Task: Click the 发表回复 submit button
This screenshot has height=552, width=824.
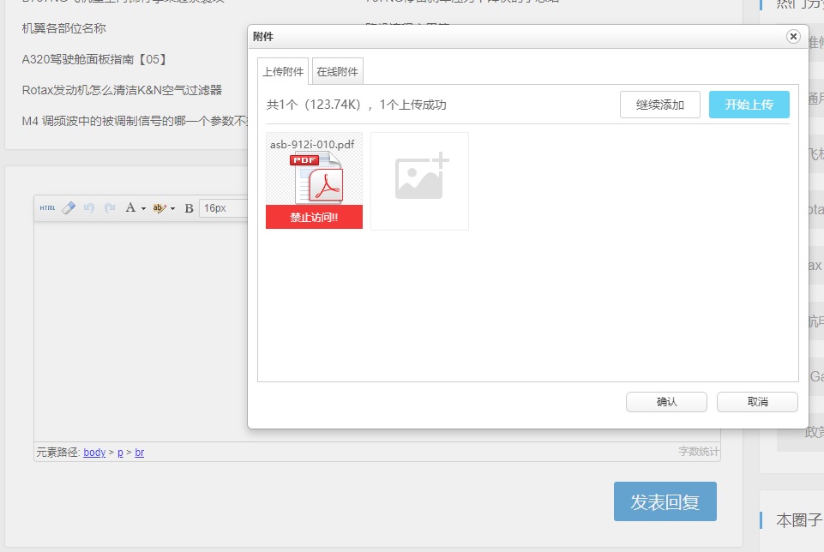Action: click(x=665, y=502)
